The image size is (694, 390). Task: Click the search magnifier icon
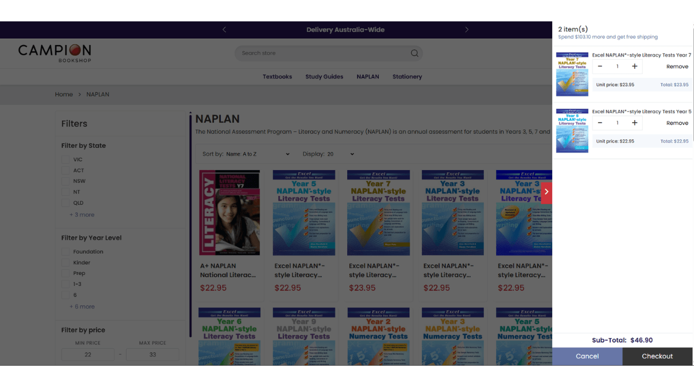pos(414,53)
